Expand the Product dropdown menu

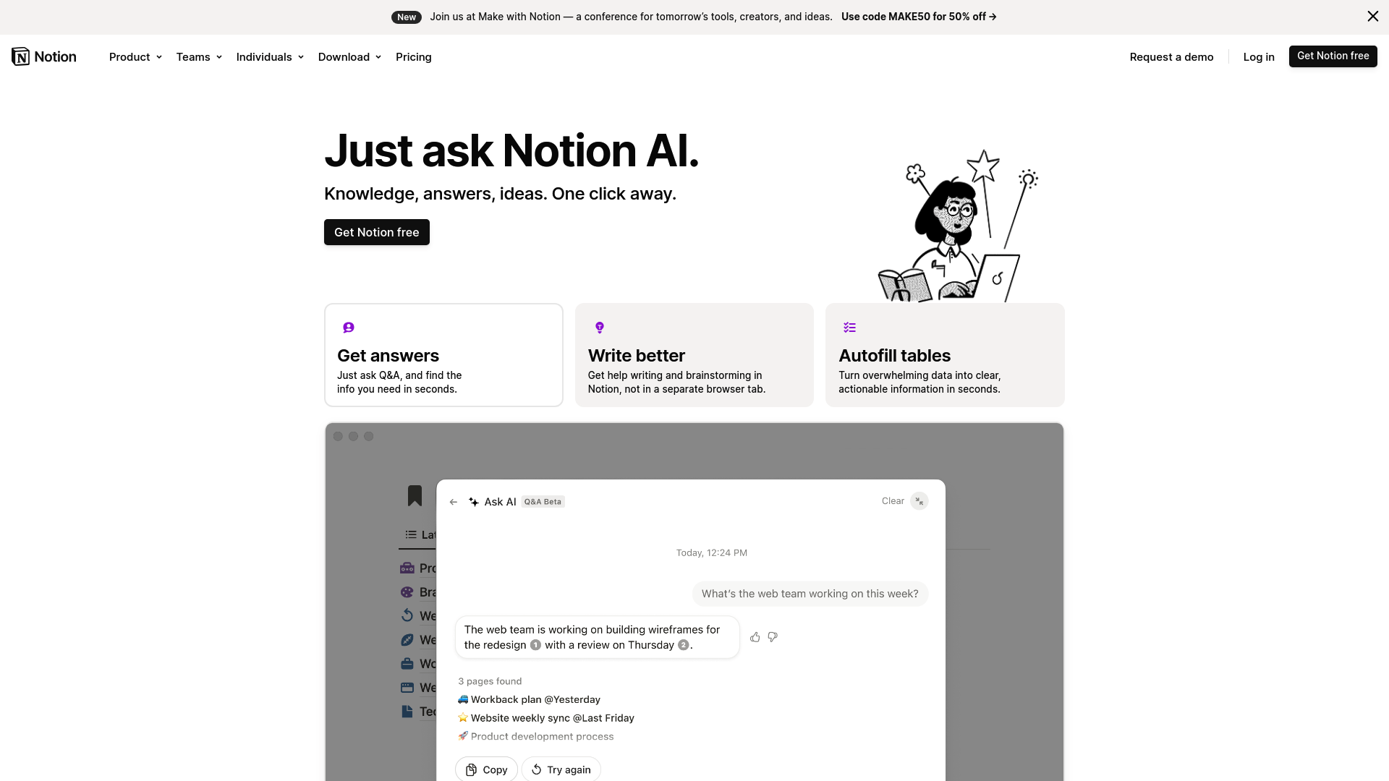tap(135, 56)
